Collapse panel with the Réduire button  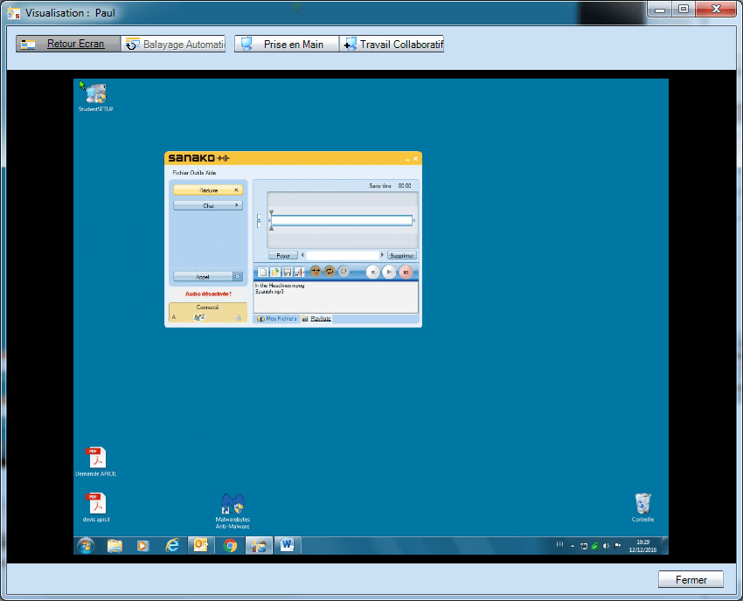point(208,190)
